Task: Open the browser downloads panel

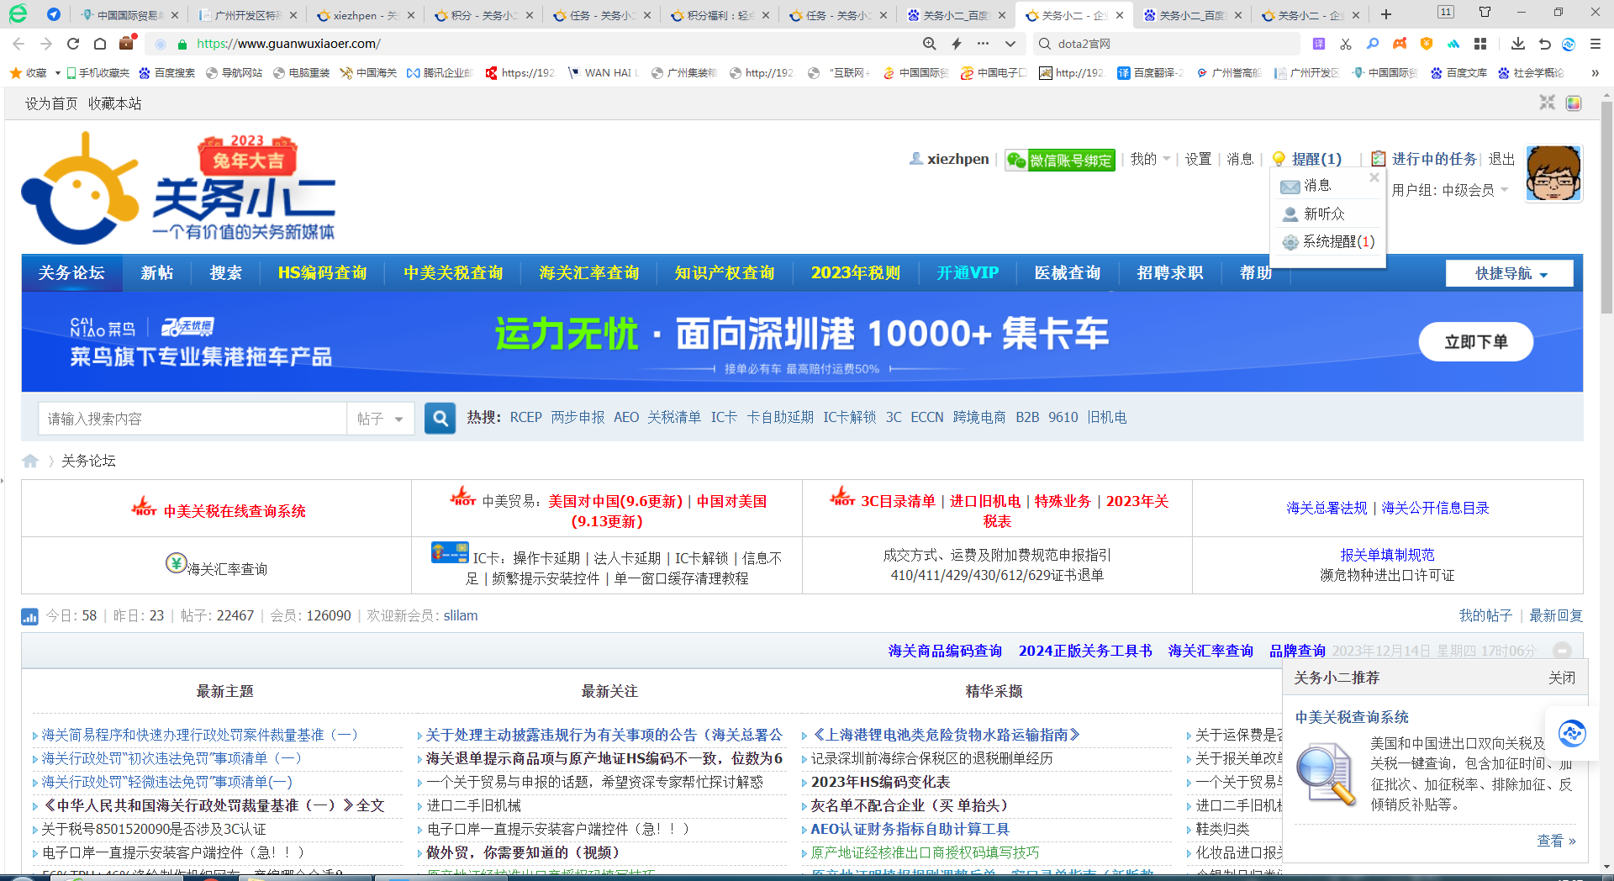Action: click(1517, 44)
